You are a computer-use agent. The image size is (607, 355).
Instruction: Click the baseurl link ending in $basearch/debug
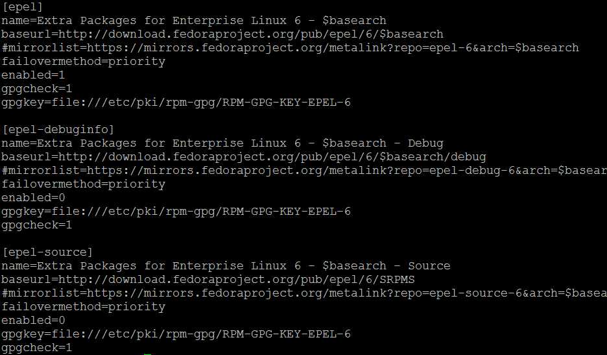[244, 156]
